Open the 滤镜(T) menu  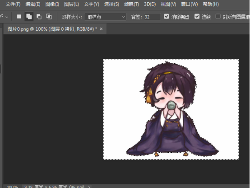(131, 4)
